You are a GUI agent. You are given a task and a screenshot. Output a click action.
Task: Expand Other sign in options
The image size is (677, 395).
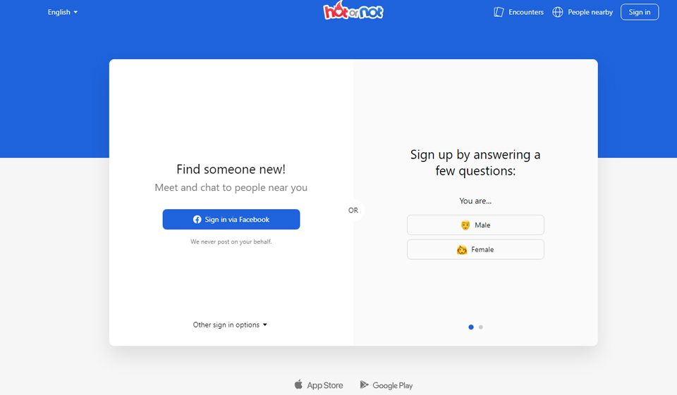(x=226, y=325)
